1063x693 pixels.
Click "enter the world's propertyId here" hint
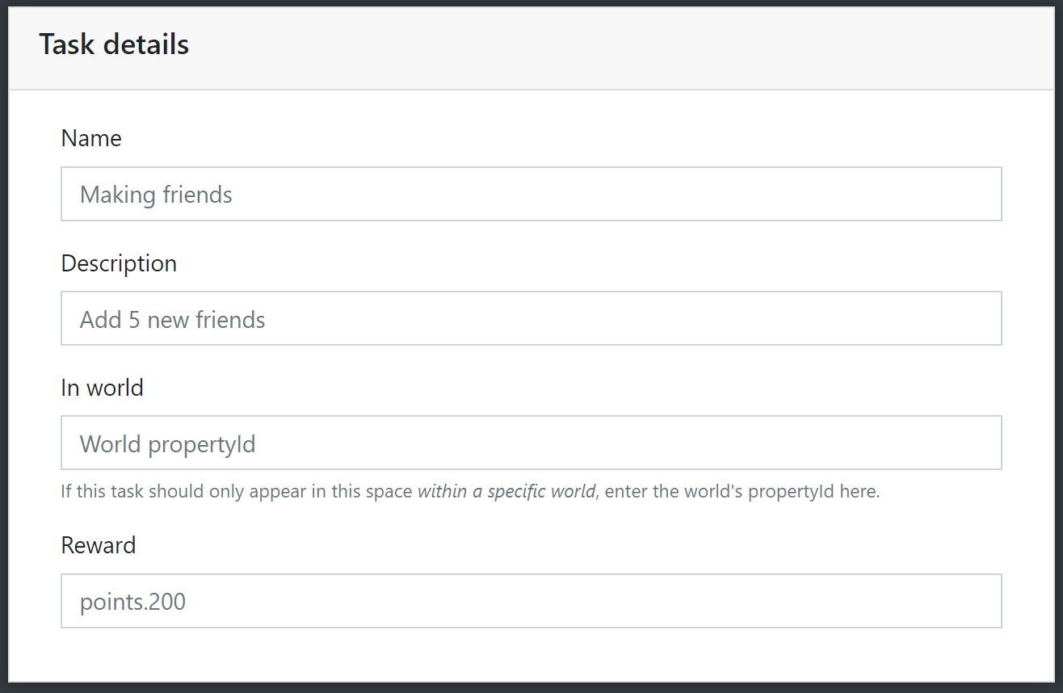click(x=742, y=491)
